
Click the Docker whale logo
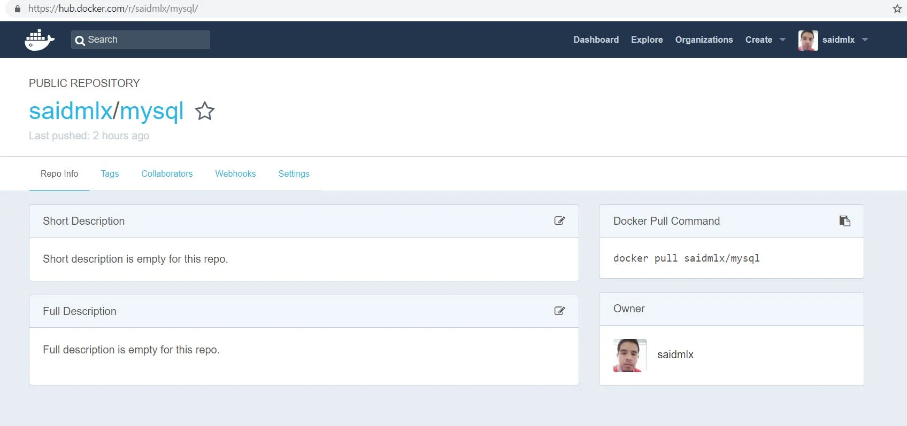[x=40, y=40]
